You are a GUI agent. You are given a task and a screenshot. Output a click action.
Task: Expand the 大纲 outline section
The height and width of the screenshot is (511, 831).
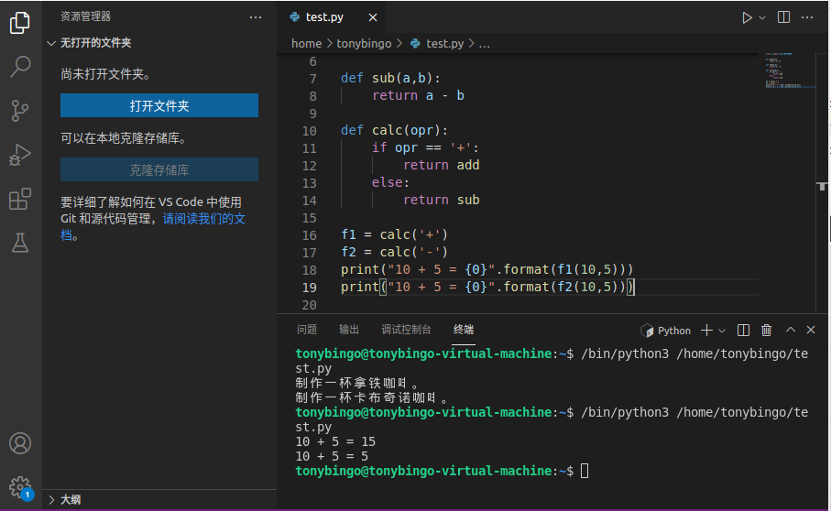[52, 500]
